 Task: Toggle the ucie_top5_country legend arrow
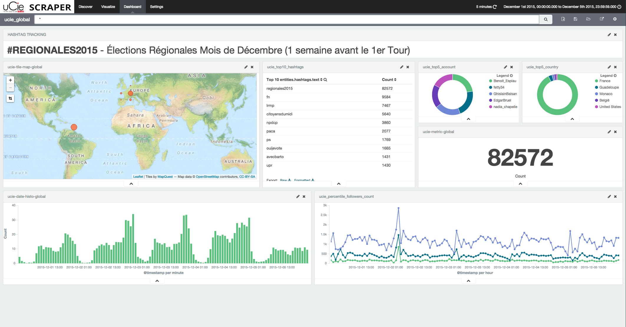(615, 76)
